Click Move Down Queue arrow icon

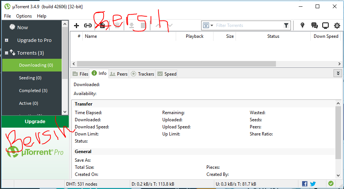tap(170, 25)
